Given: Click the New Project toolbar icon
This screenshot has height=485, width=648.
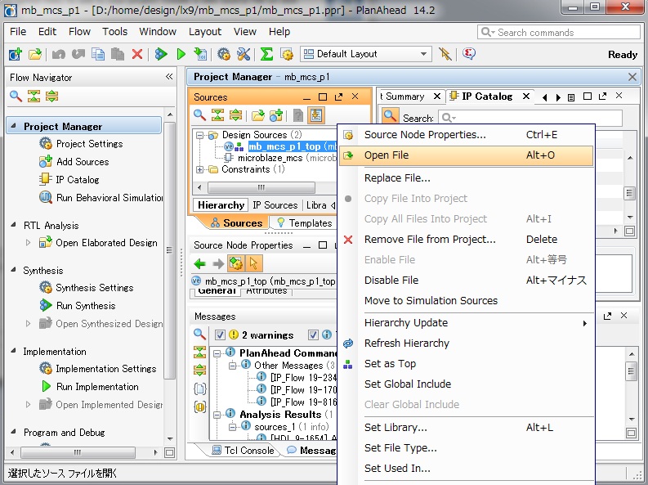Looking at the screenshot, I should point(16,54).
